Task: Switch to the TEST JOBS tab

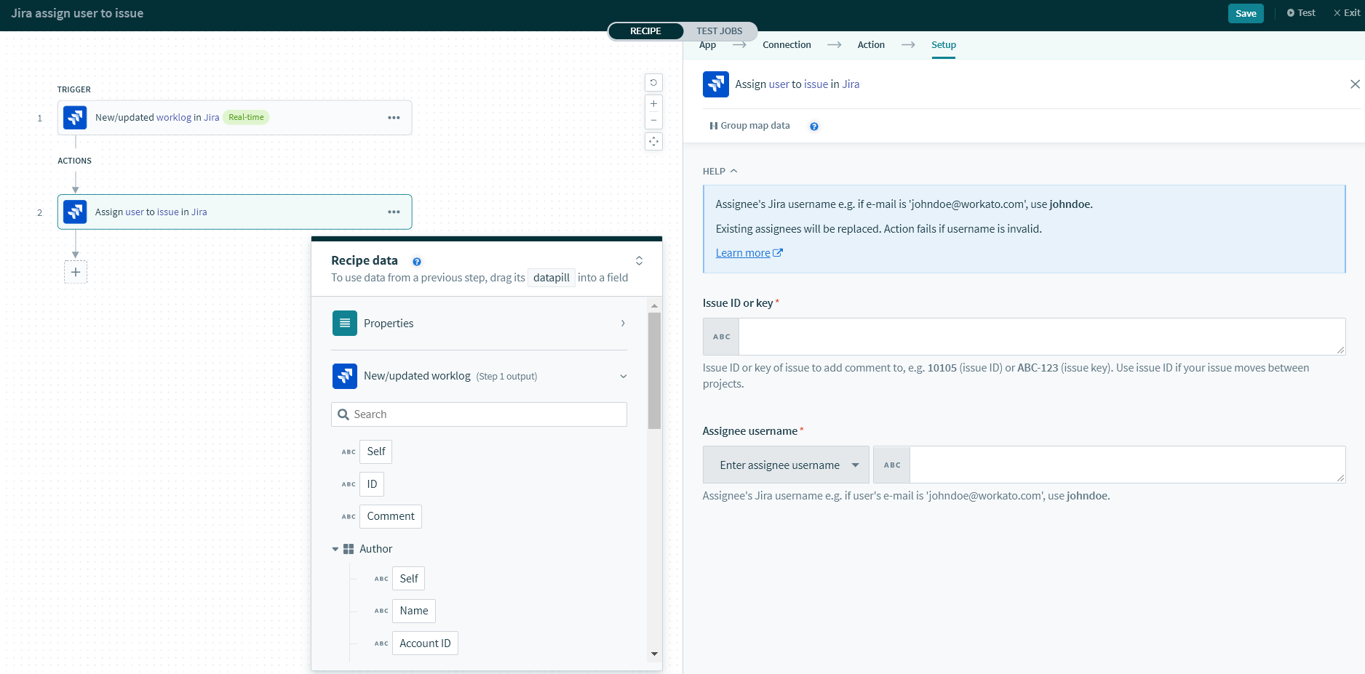Action: click(x=719, y=31)
